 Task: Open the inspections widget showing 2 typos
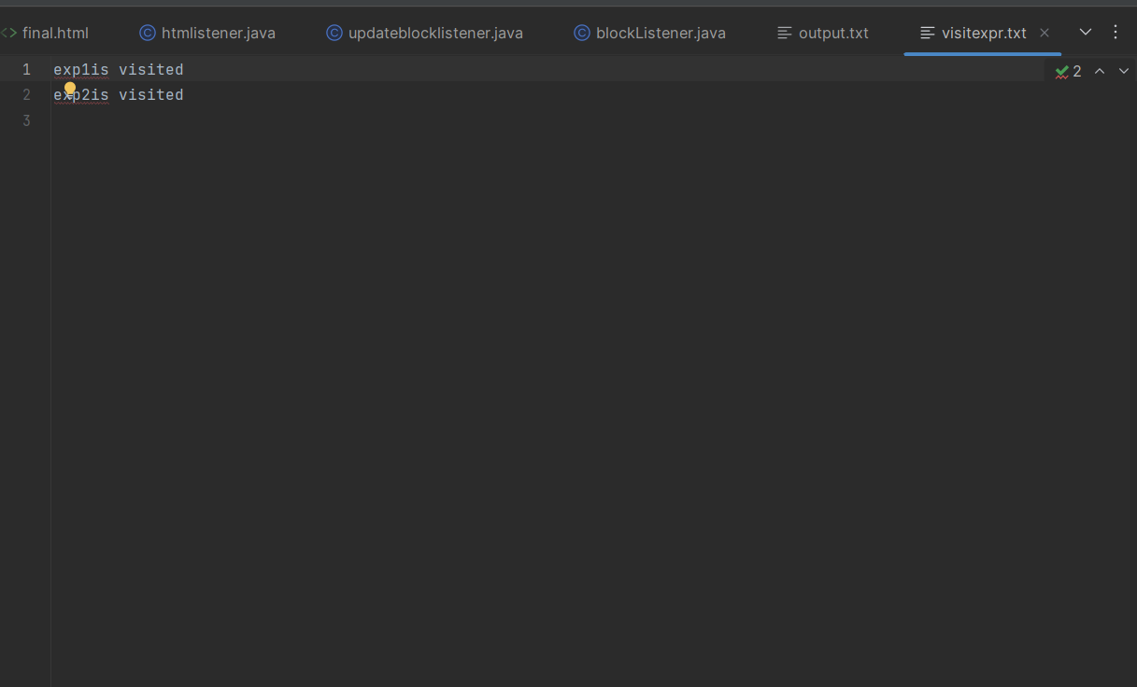tap(1069, 71)
